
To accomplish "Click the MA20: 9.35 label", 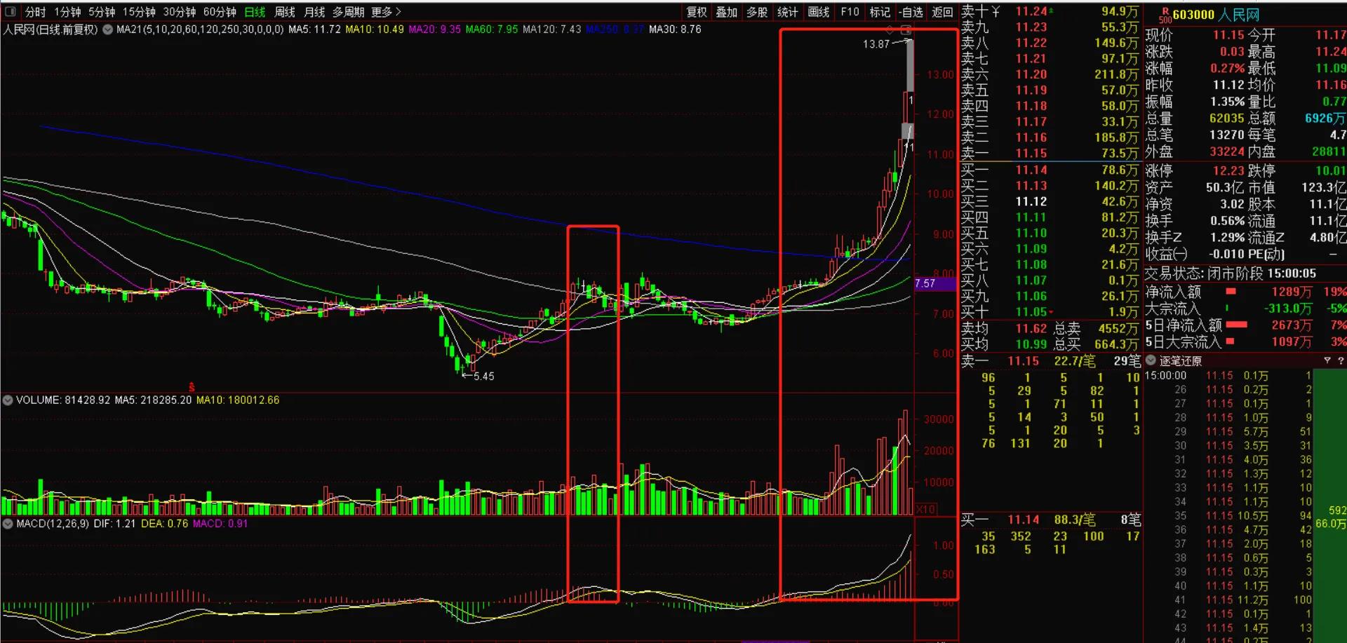I will [x=435, y=29].
